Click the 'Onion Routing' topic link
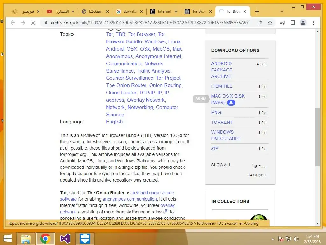Image resolution: width=326 pixels, height=245 pixels. (x=166, y=85)
